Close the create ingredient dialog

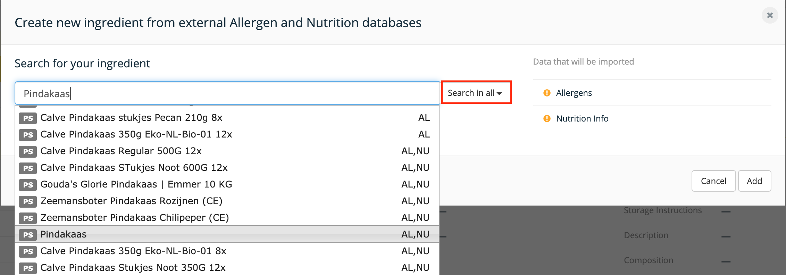coord(770,15)
